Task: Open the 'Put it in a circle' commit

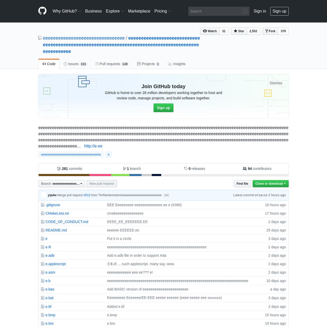Action: [x=119, y=239]
